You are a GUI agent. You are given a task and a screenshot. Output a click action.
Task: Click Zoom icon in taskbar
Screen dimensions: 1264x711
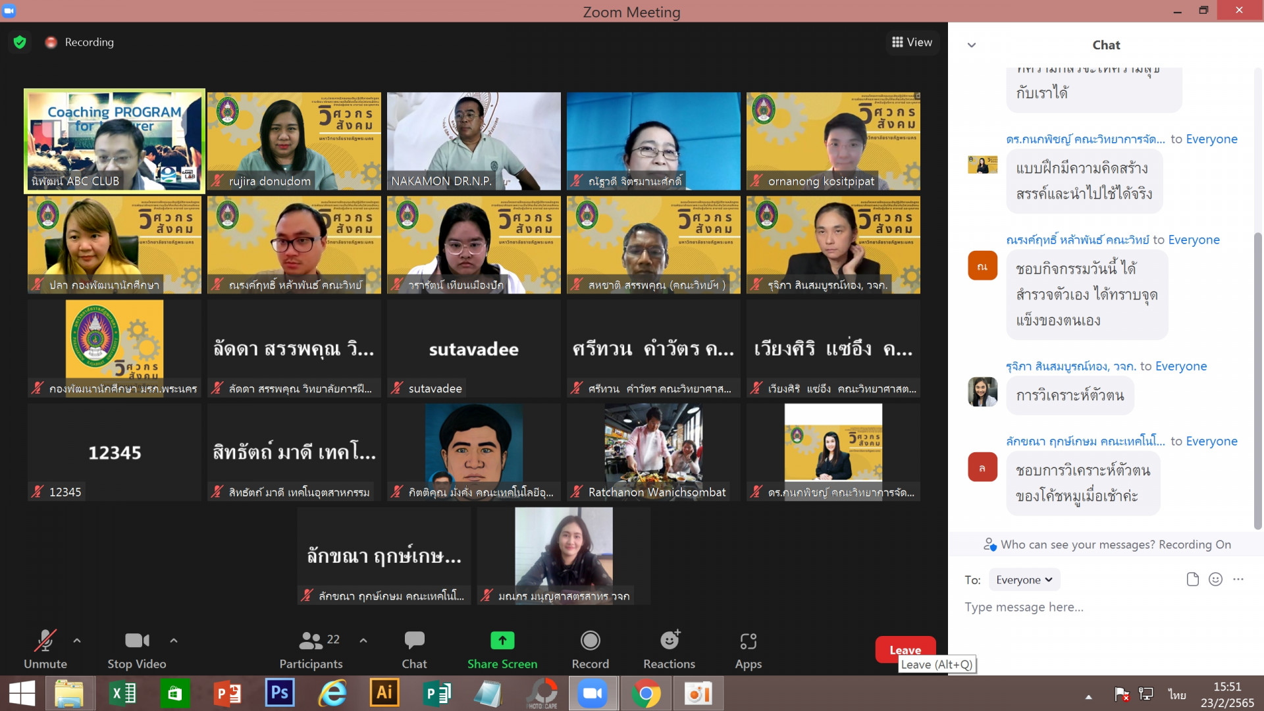[x=593, y=693]
